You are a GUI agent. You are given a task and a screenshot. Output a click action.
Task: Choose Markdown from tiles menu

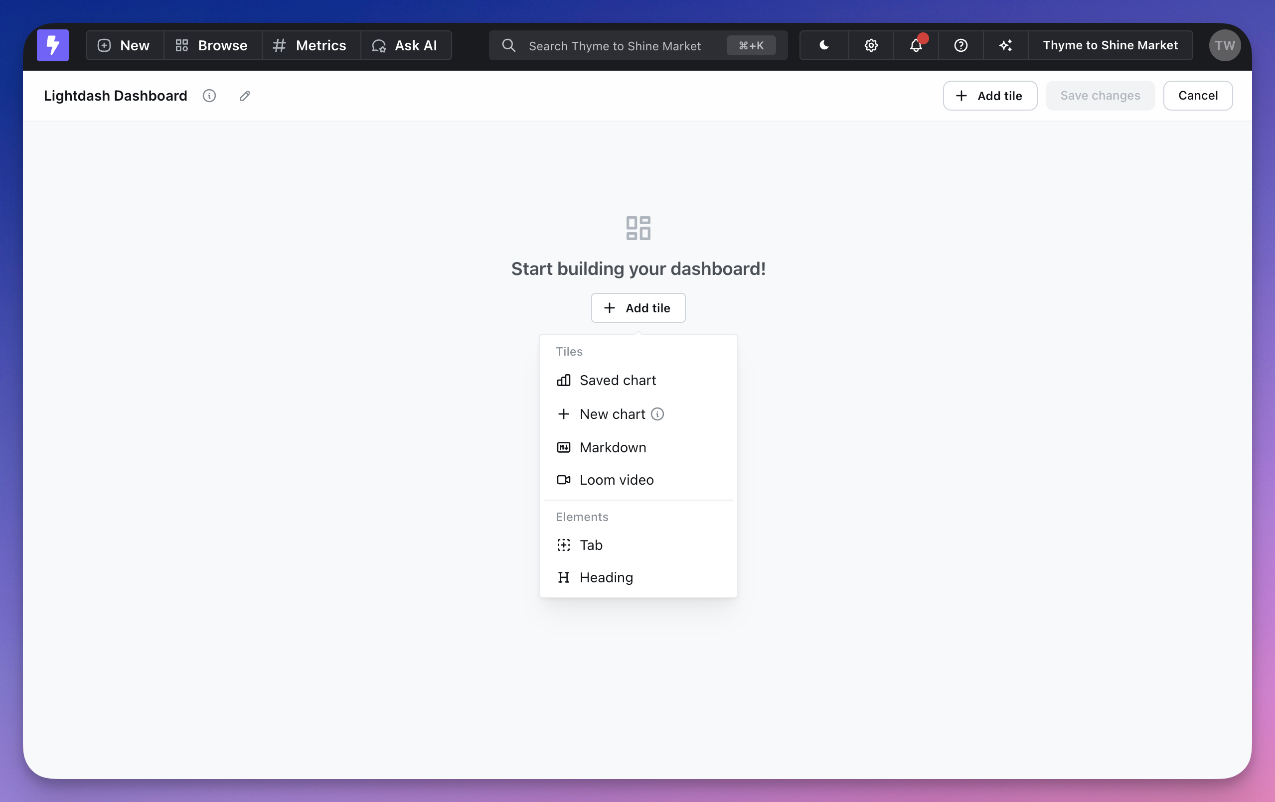(x=613, y=447)
